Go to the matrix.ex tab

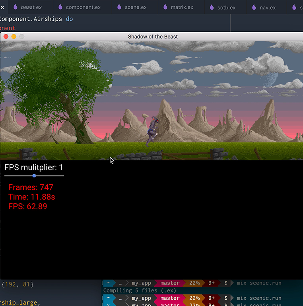click(182, 7)
